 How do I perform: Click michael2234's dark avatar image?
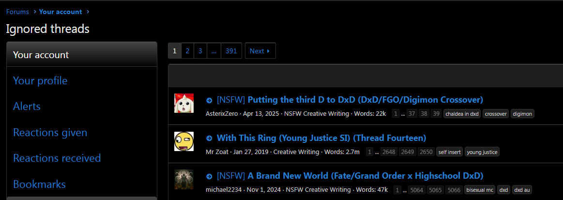point(184,179)
